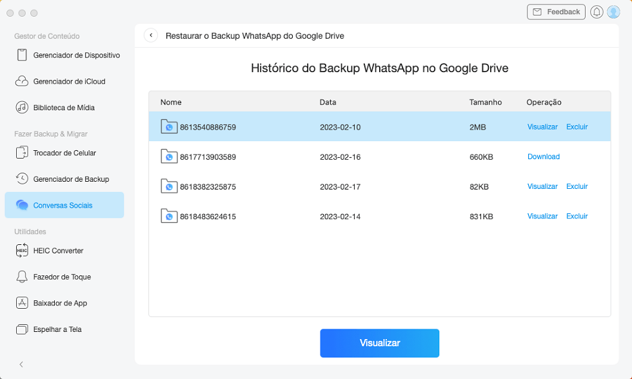This screenshot has width=632, height=379.
Task: Click the date 2023-02-16
Action: pyautogui.click(x=341, y=157)
